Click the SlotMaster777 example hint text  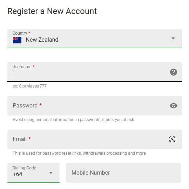[29, 86]
